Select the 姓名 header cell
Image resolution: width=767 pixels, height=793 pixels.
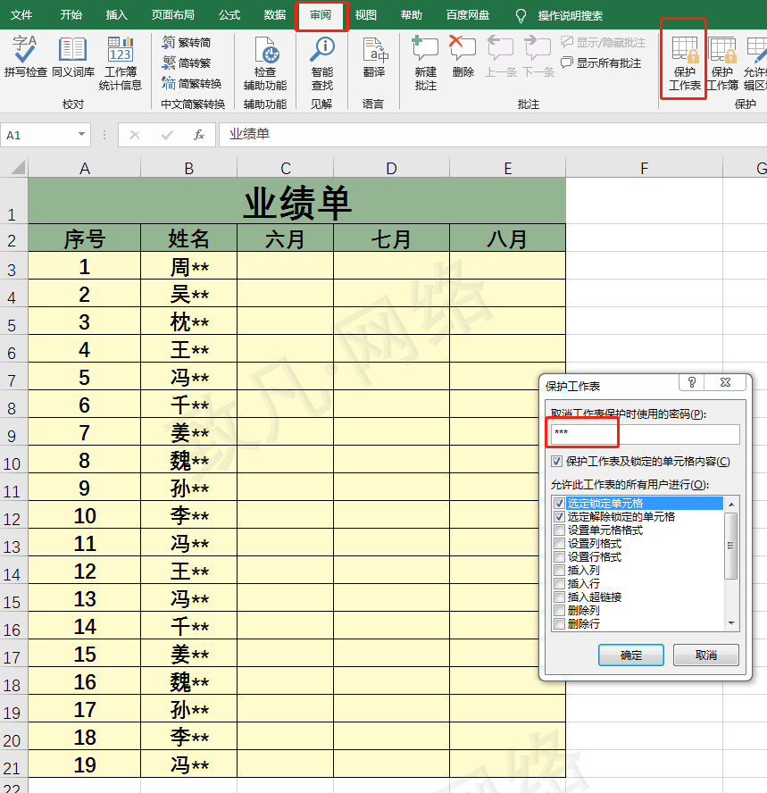point(188,238)
